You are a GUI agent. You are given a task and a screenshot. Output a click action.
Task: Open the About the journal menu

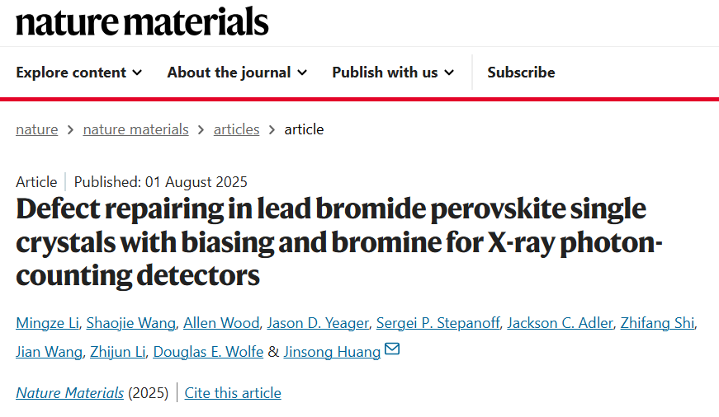click(237, 73)
